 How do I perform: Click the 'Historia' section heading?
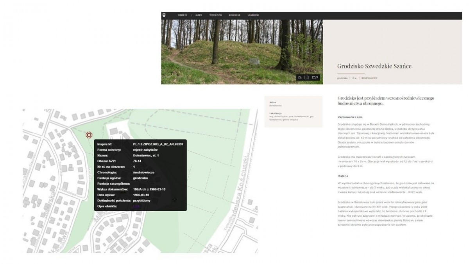click(x=343, y=176)
